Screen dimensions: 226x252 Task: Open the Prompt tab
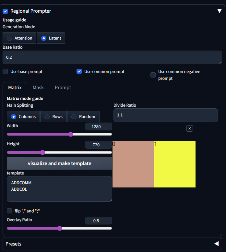(x=63, y=88)
